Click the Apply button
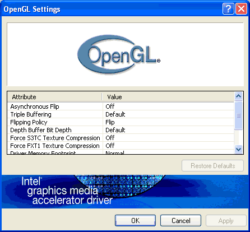This screenshot has height=232, width=250. click(x=226, y=221)
